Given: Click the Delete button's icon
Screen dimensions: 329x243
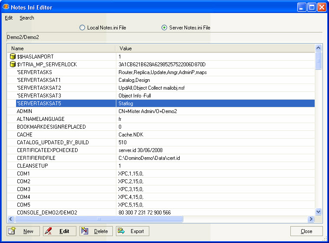Looking at the screenshot, I should pos(85,231).
